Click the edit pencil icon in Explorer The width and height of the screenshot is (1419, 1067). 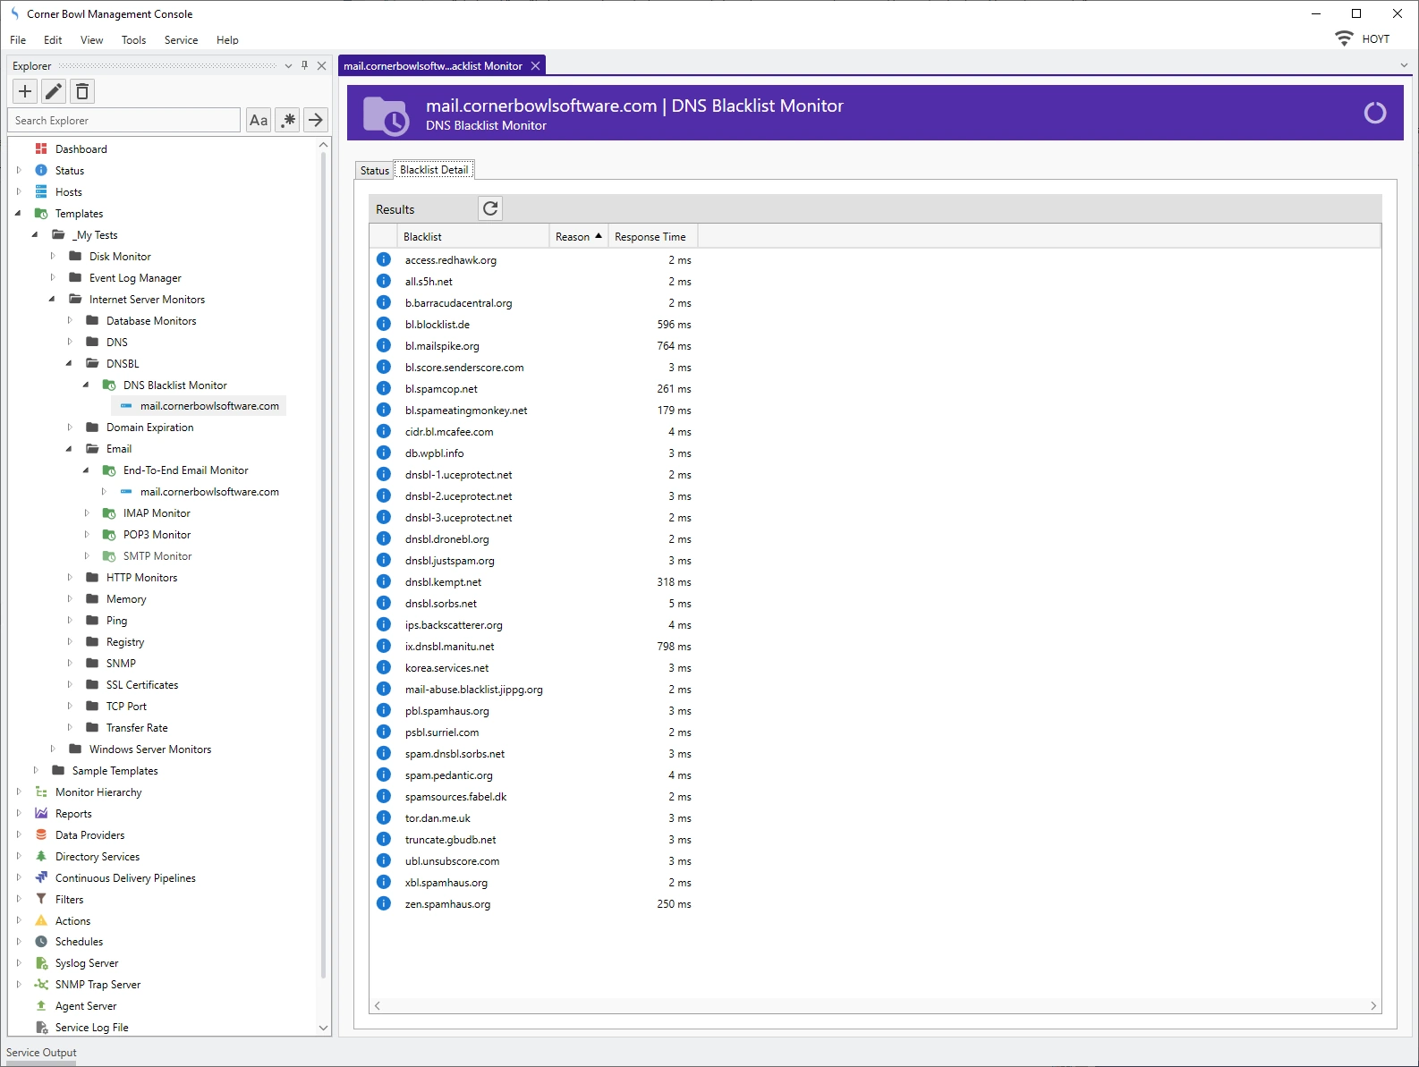[54, 91]
